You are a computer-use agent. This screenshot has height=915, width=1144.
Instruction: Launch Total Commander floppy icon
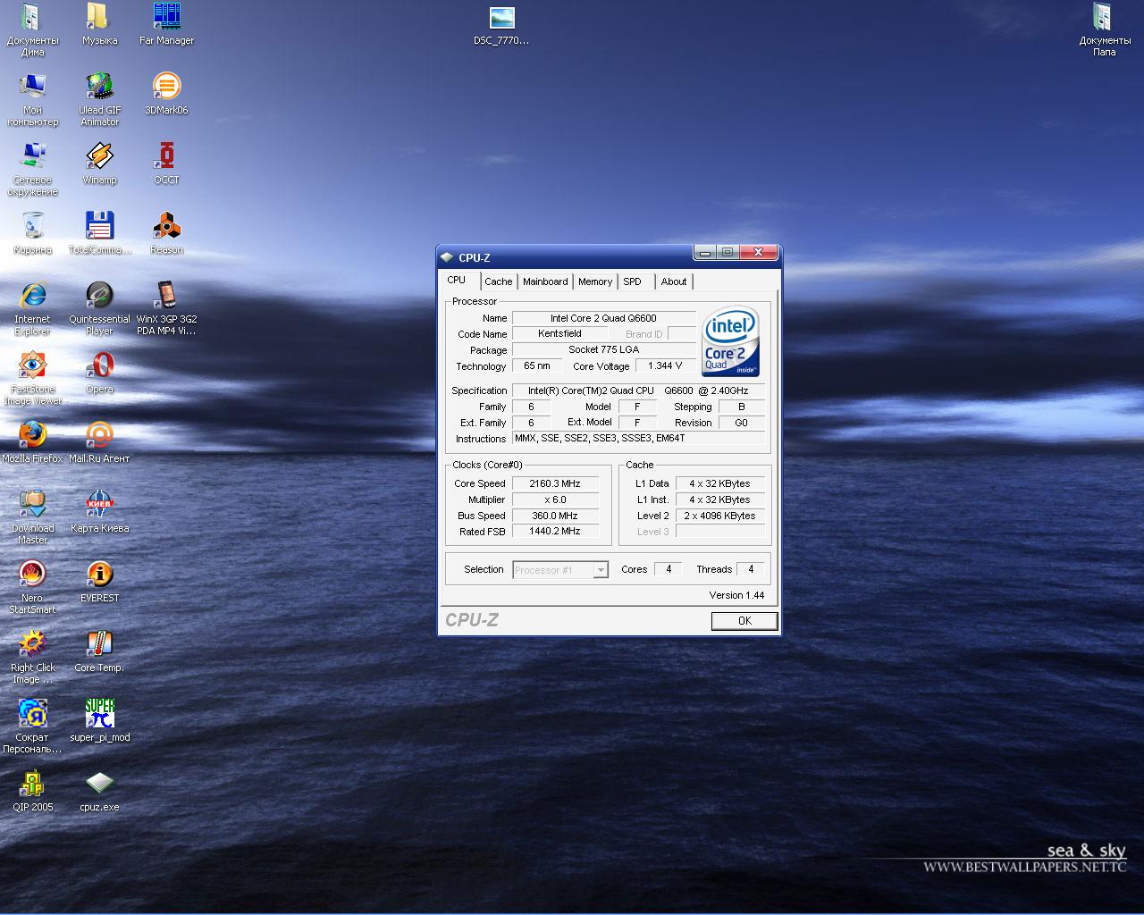[99, 225]
